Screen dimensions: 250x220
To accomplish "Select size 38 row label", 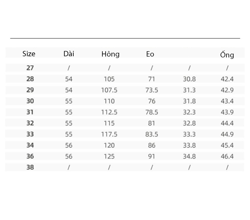I will point(30,167).
